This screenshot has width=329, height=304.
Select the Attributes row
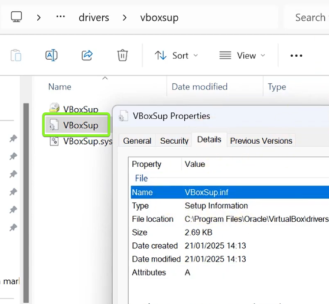click(x=230, y=273)
